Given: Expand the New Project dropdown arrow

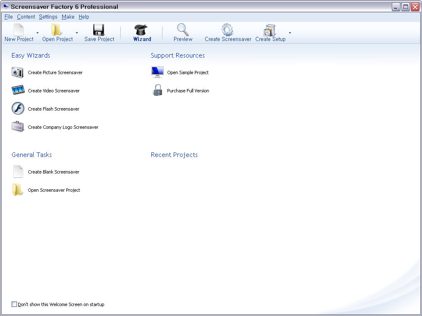Looking at the screenshot, I should click(37, 33).
